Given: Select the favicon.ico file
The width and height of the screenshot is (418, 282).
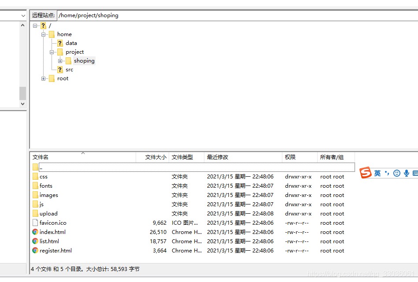Looking at the screenshot, I should pos(193,223).
